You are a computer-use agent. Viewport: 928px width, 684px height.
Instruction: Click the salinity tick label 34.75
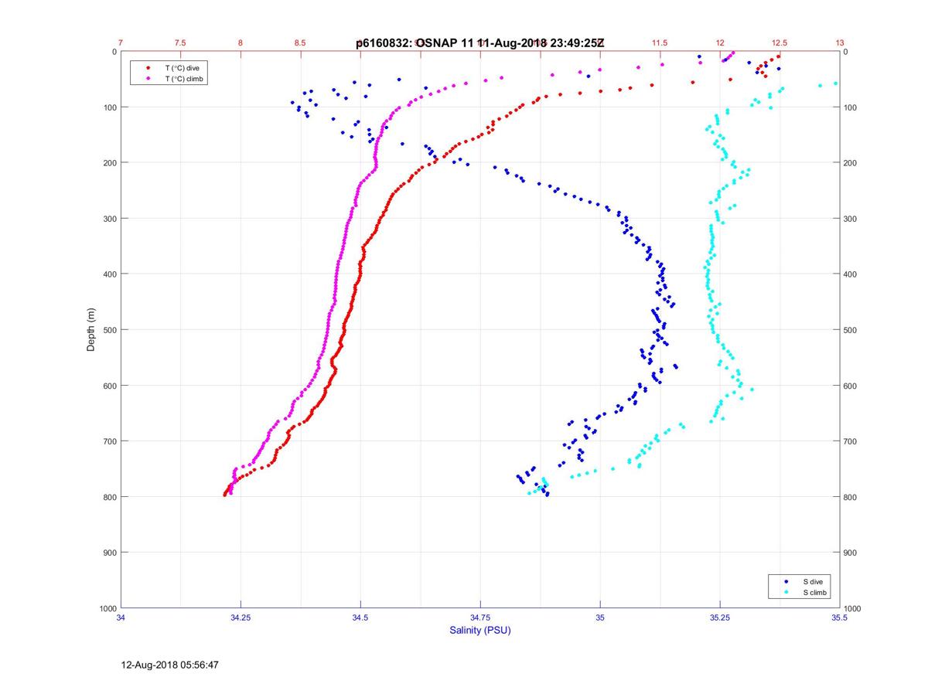click(x=480, y=618)
